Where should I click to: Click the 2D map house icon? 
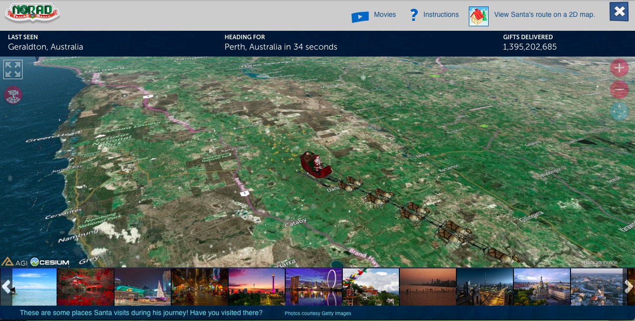479,16
